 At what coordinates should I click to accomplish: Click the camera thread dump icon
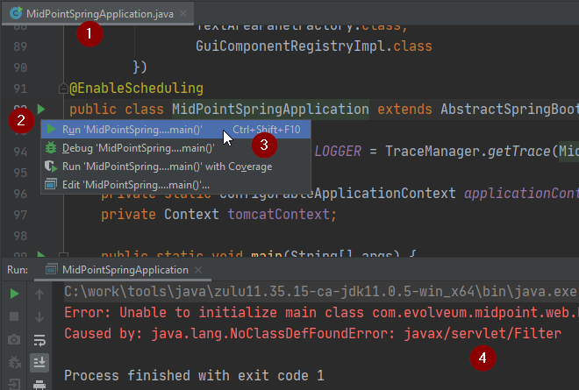click(x=15, y=339)
